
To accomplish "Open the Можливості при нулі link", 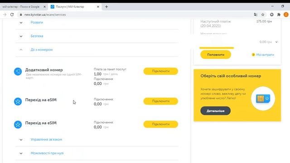I will pos(47,153).
